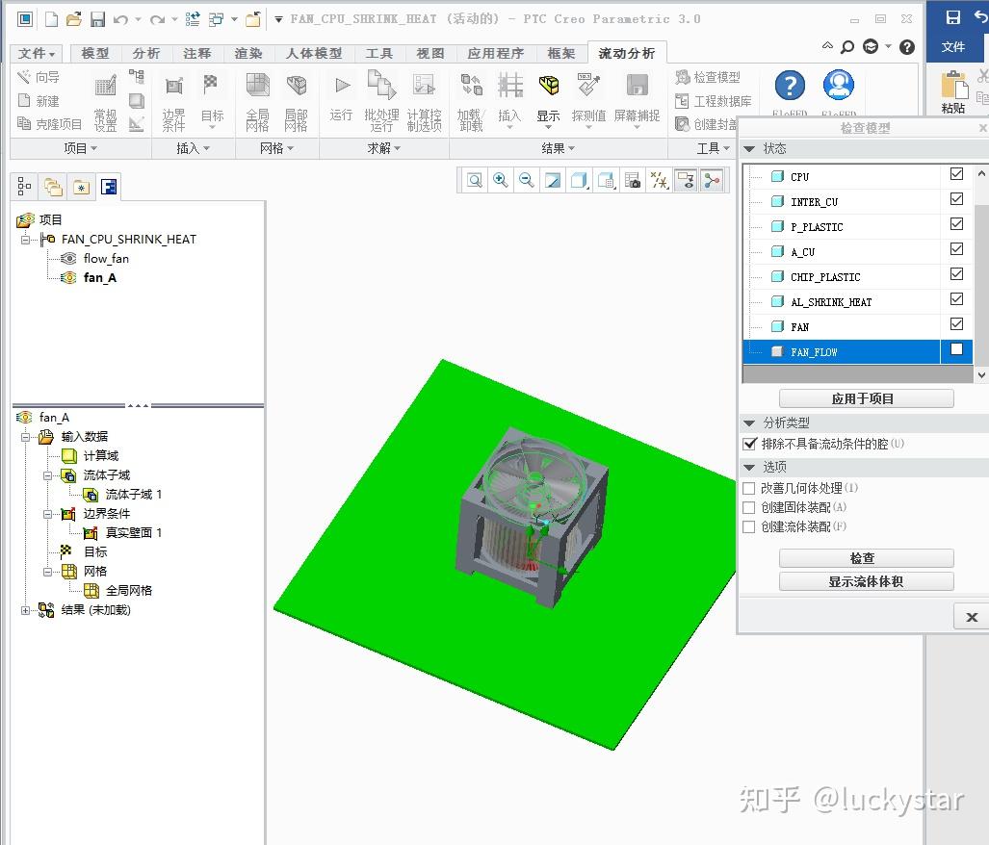Open the 应用程序 ribbon tab
This screenshot has height=845, width=989.
click(x=495, y=53)
